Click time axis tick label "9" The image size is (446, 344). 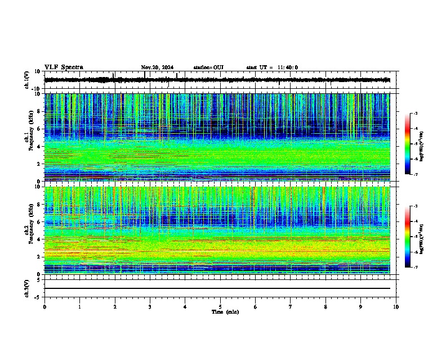tap(360, 307)
